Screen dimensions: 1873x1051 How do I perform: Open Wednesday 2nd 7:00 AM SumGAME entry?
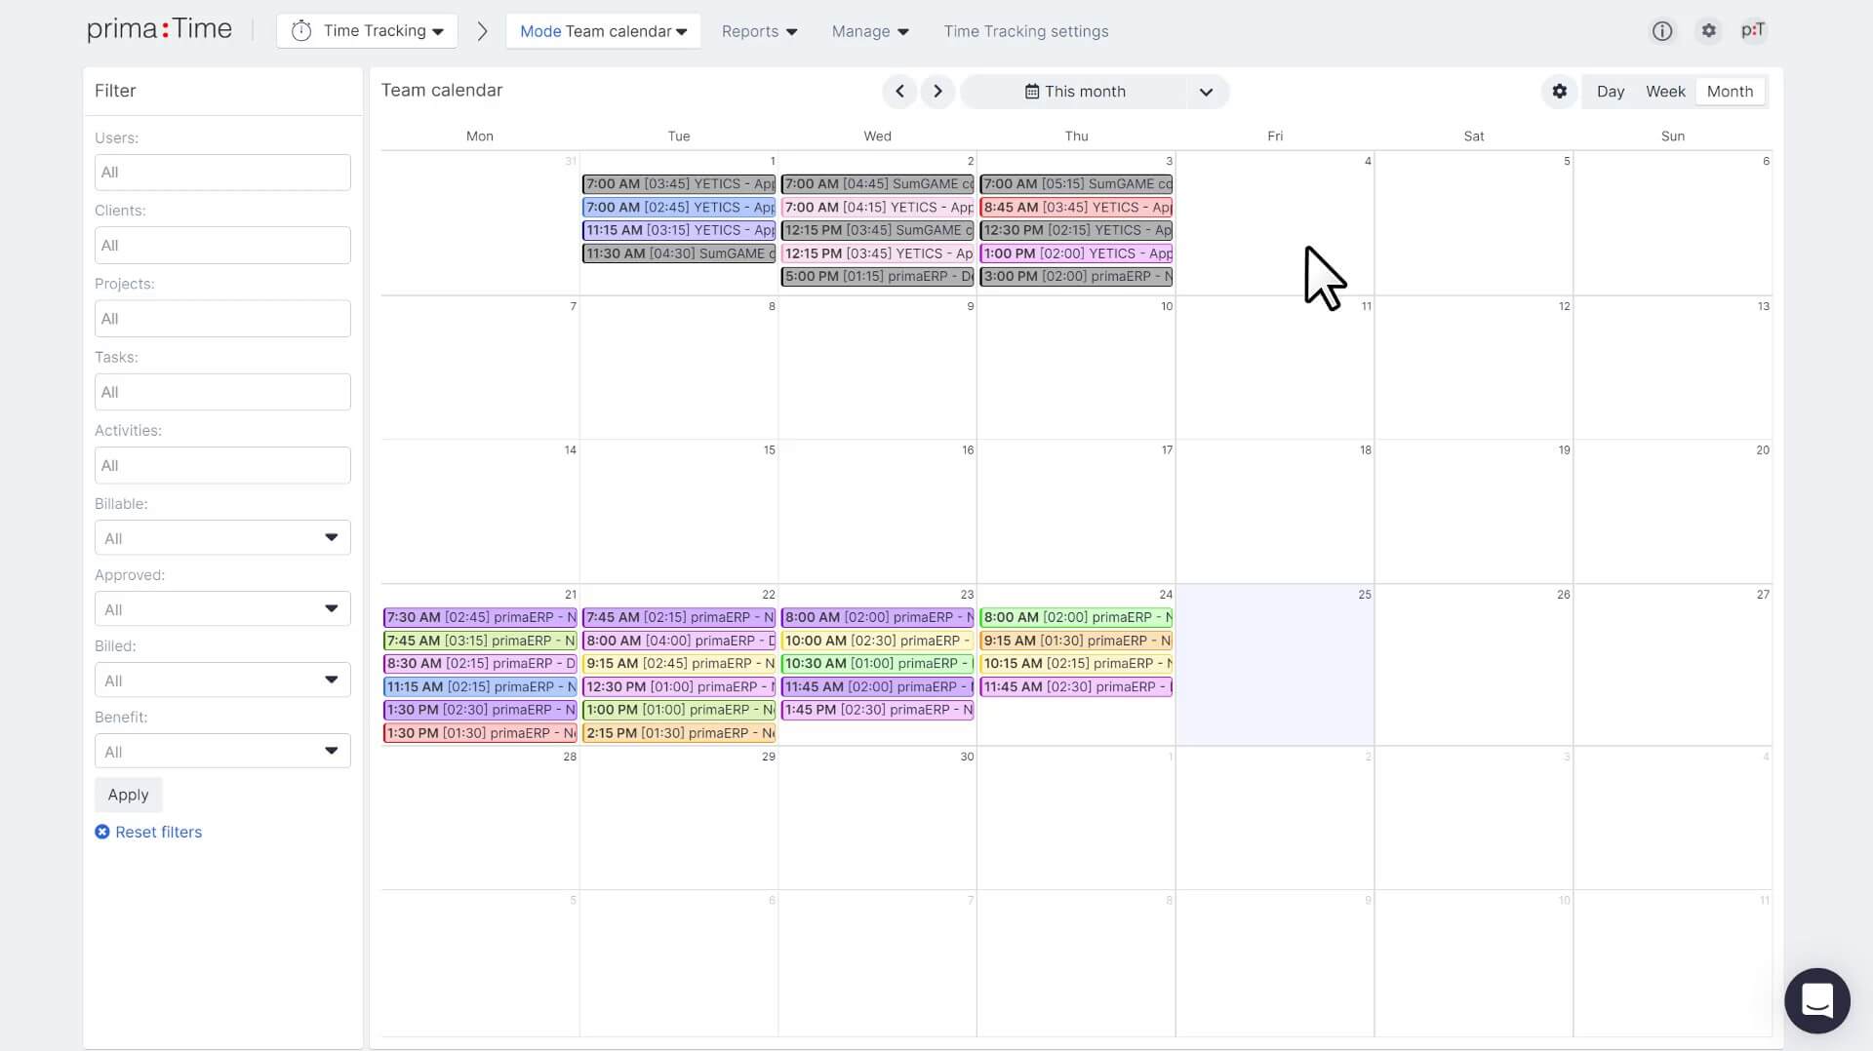(x=877, y=183)
